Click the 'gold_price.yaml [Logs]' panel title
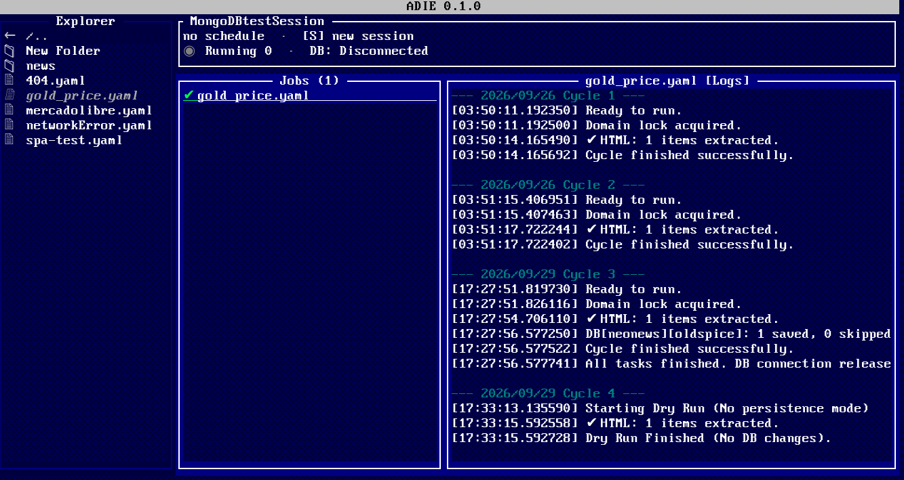The width and height of the screenshot is (904, 480). (x=668, y=81)
